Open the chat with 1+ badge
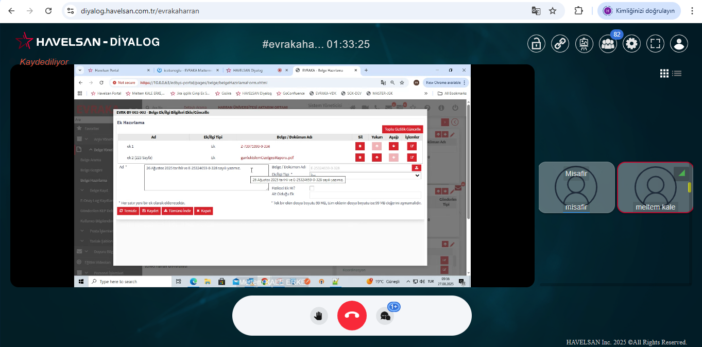This screenshot has height=347, width=702. tap(385, 316)
